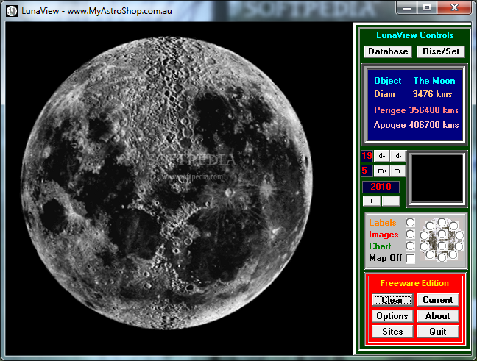Show the About information
This screenshot has width=477, height=361.
click(x=438, y=316)
